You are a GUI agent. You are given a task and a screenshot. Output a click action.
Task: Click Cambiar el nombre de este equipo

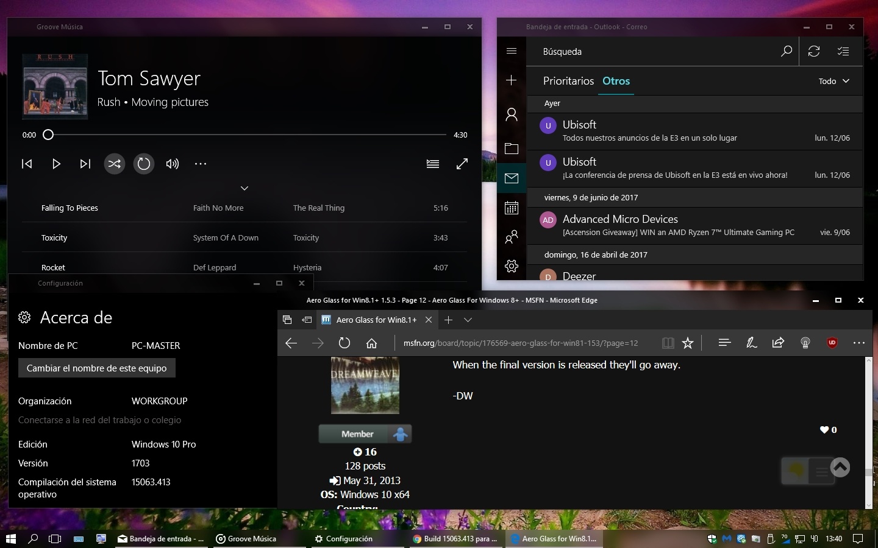point(97,368)
